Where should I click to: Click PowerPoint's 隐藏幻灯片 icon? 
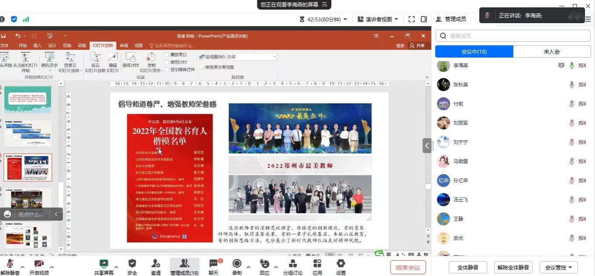click(x=113, y=57)
